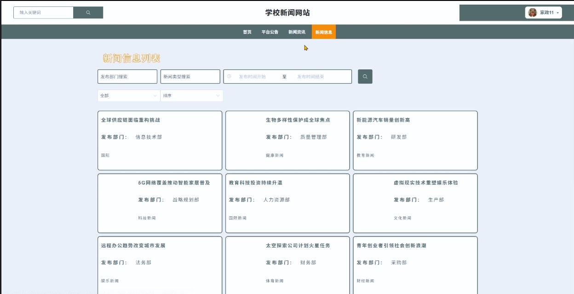Click the 娱乐新闻 type label
This screenshot has height=294, width=574.
(x=110, y=281)
